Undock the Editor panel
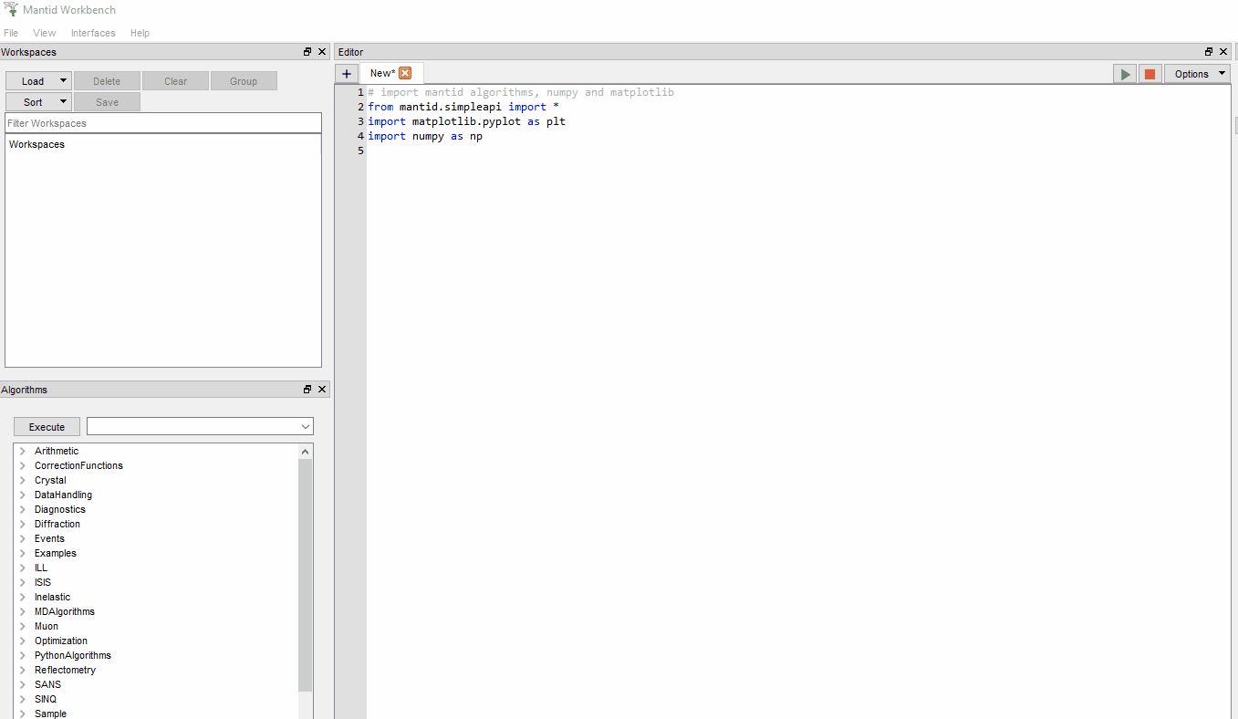 1209,52
